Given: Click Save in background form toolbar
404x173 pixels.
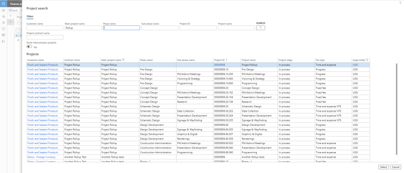Looking at the screenshot, I should click(13, 10).
